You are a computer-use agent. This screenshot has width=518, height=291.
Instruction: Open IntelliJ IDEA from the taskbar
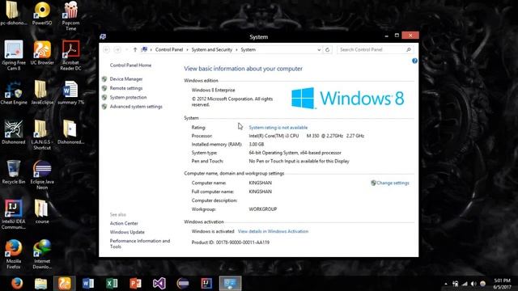pyautogui.click(x=207, y=284)
